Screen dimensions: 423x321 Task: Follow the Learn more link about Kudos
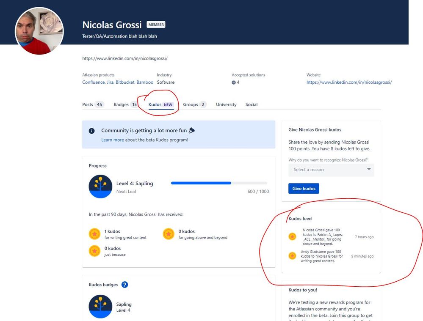coord(113,140)
